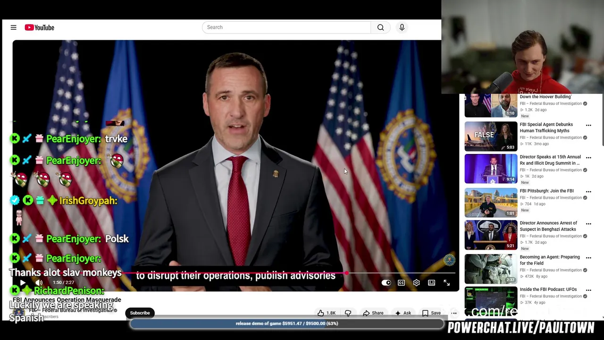Screen dimensions: 604x340
Task: Open options for Benghazi Attacks video
Action: coord(588,224)
